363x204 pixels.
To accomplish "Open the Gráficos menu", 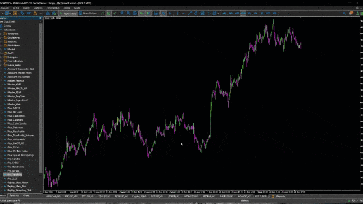I will point(38,8).
